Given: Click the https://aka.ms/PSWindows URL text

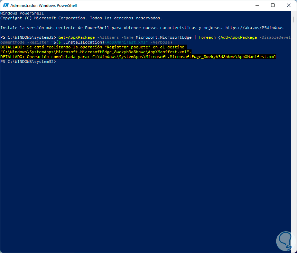Looking at the screenshot, I should point(254,28).
